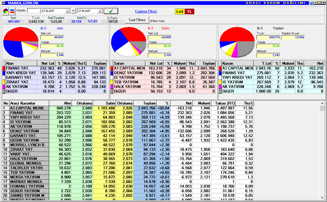Switch the display unit to TL
Screen dimensions: 327x202
pyautogui.click(x=189, y=11)
